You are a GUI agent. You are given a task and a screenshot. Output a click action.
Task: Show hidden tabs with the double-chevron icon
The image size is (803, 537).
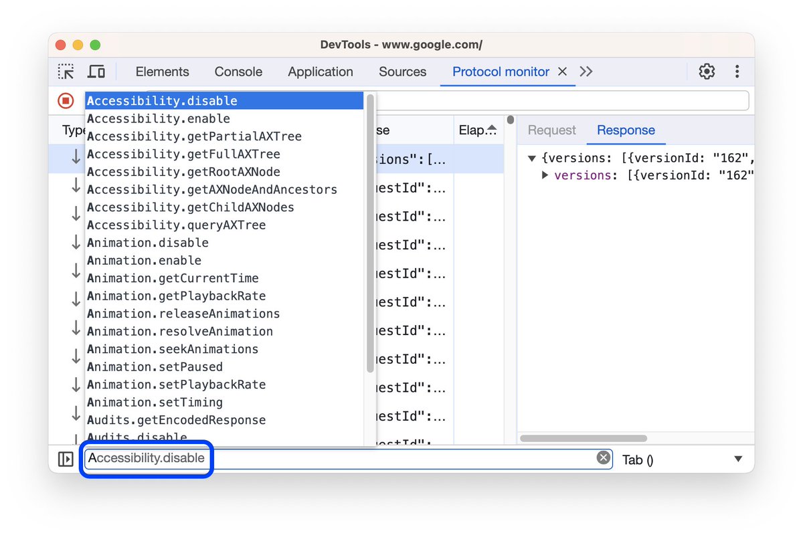coord(586,72)
